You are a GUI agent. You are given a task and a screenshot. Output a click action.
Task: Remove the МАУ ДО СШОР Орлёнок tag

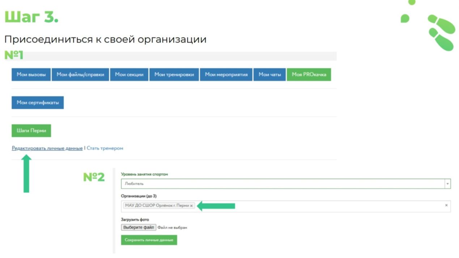pos(191,206)
